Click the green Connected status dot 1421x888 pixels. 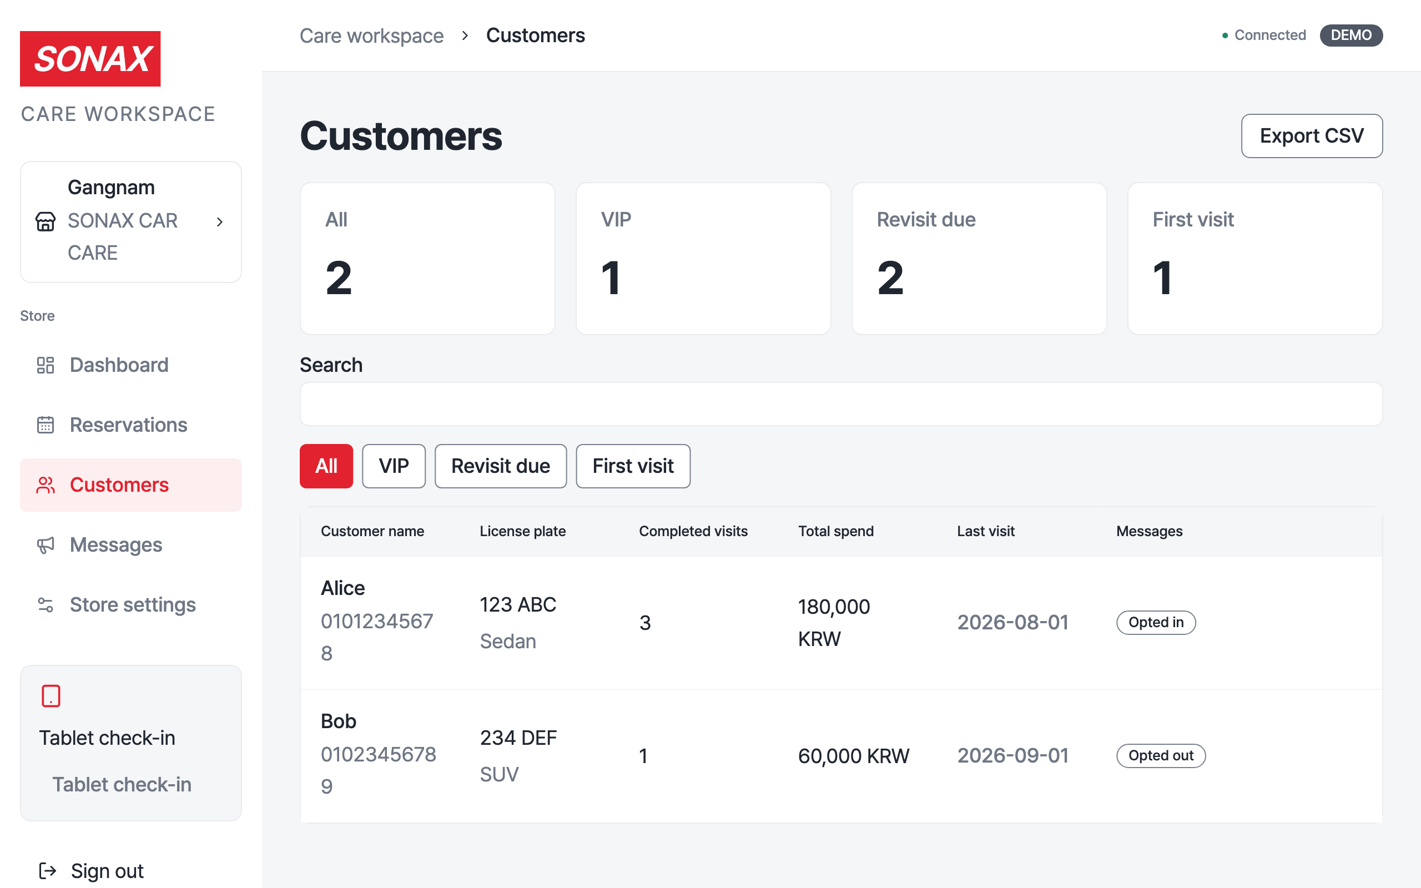click(1225, 35)
